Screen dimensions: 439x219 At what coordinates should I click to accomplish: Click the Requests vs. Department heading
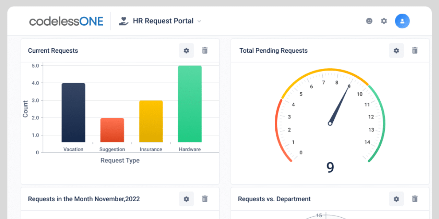[x=274, y=199]
